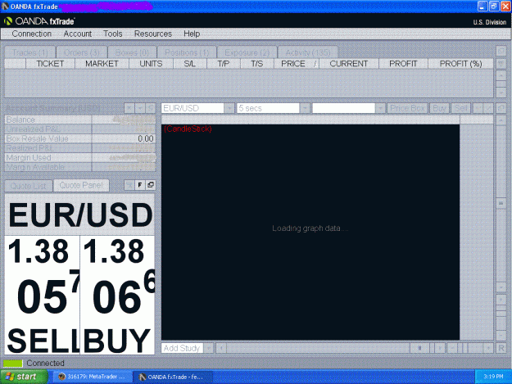Viewport: 512px width, 384px height.
Task: Click the Account Summary close icon
Action: [x=129, y=108]
